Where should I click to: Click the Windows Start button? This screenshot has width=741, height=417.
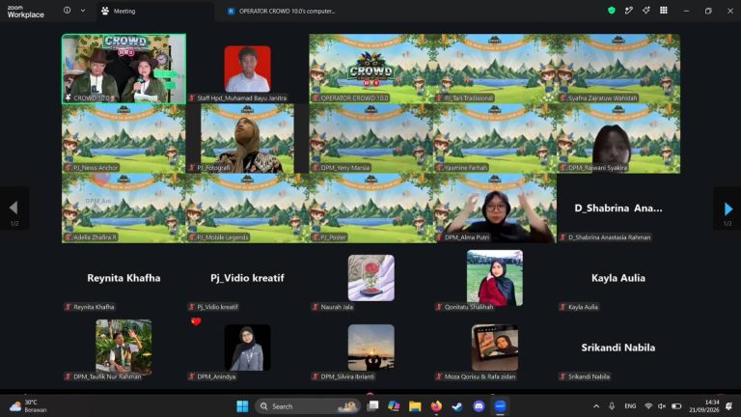pyautogui.click(x=242, y=406)
